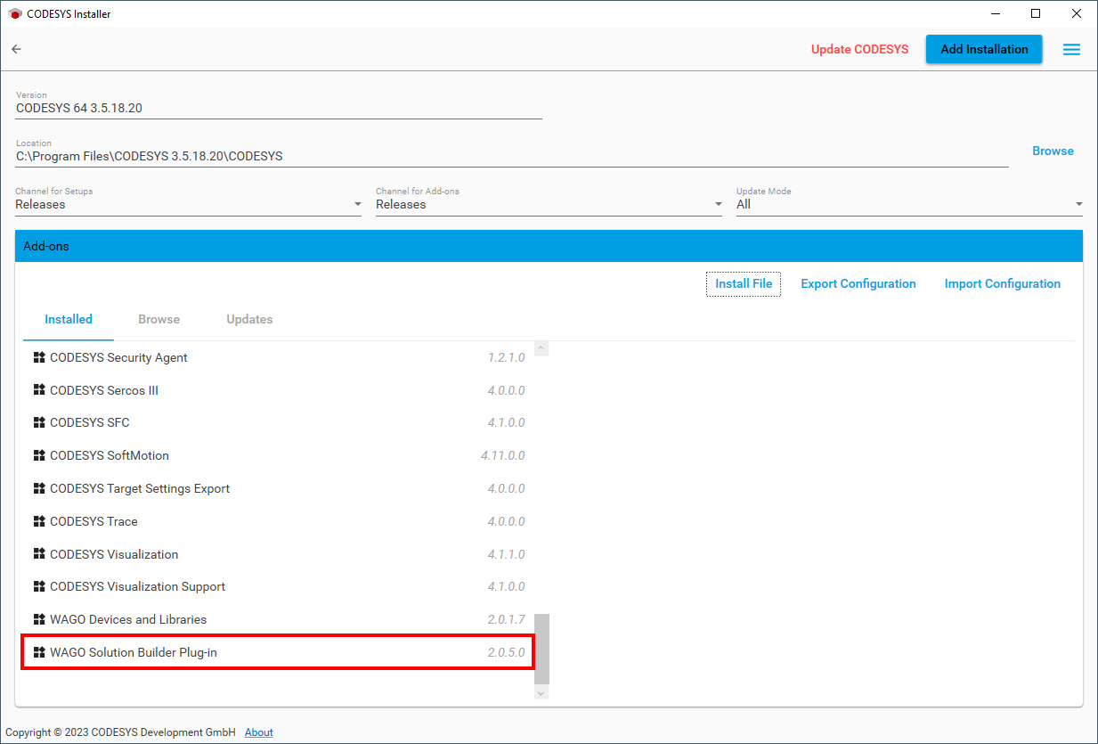Click the CODESYS Trace add-on icon
Viewport: 1098px width, 744px height.
[x=39, y=521]
